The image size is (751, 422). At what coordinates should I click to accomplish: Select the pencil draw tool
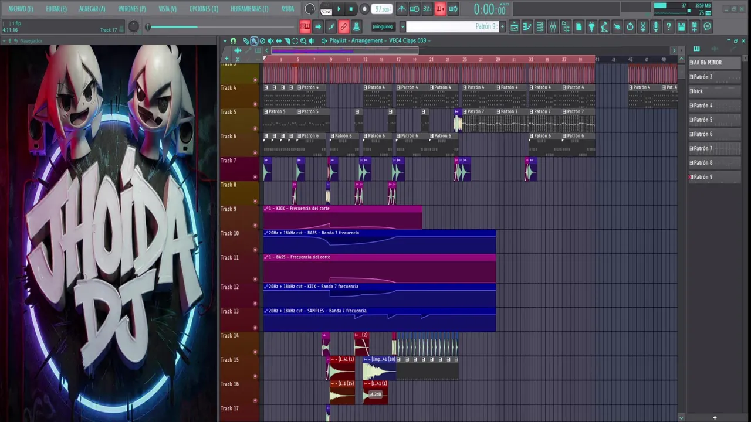246,41
